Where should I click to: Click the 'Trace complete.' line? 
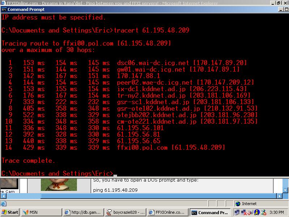[x=28, y=161]
